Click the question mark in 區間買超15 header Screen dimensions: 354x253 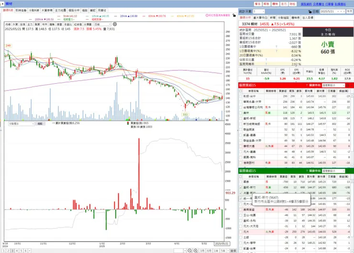pos(307,85)
